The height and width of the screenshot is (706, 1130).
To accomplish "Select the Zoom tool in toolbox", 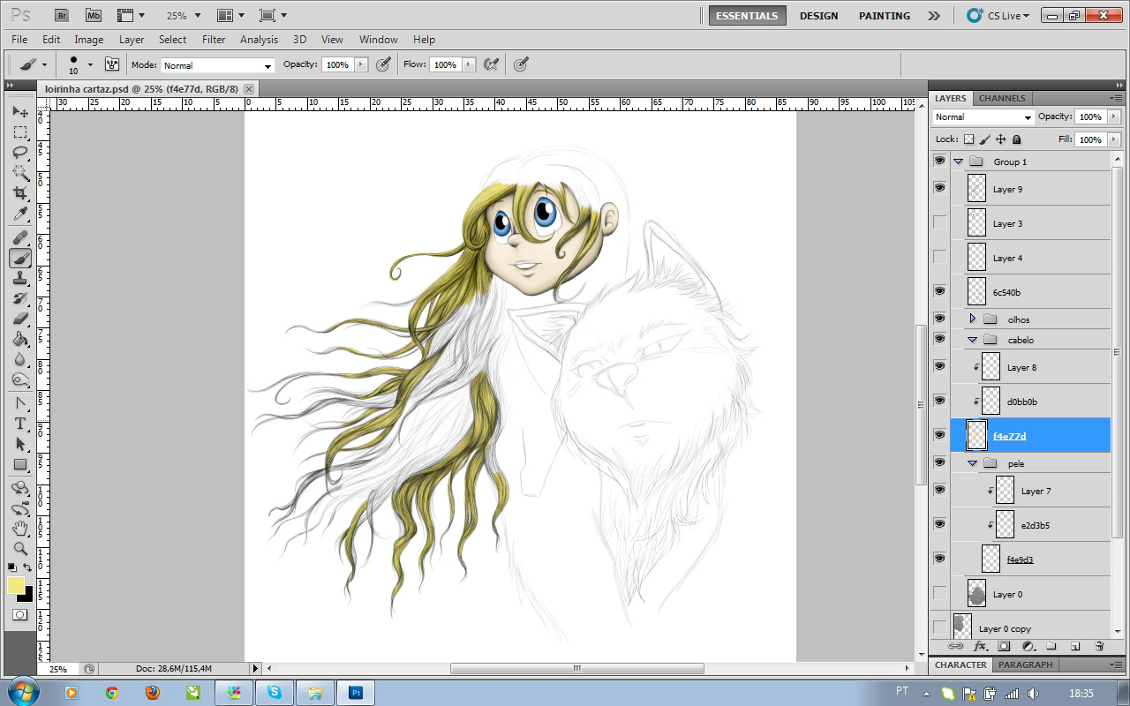I will (x=20, y=548).
